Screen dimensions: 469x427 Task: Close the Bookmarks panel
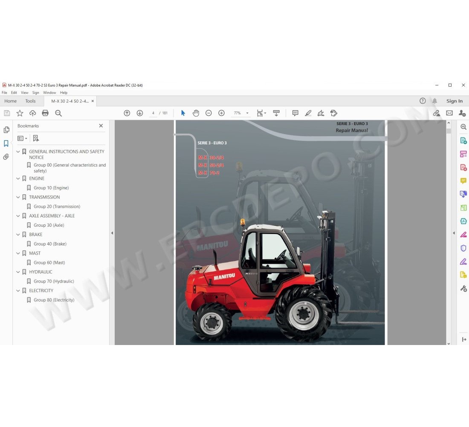tap(101, 126)
